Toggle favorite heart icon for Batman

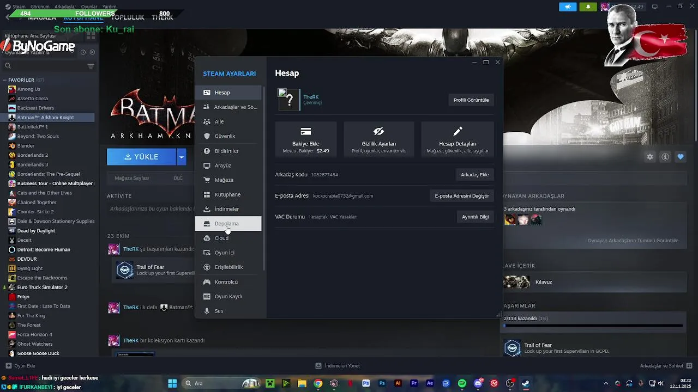click(x=681, y=157)
